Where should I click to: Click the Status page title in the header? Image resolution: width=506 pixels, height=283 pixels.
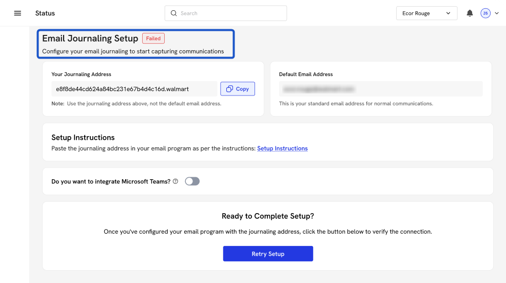click(45, 13)
